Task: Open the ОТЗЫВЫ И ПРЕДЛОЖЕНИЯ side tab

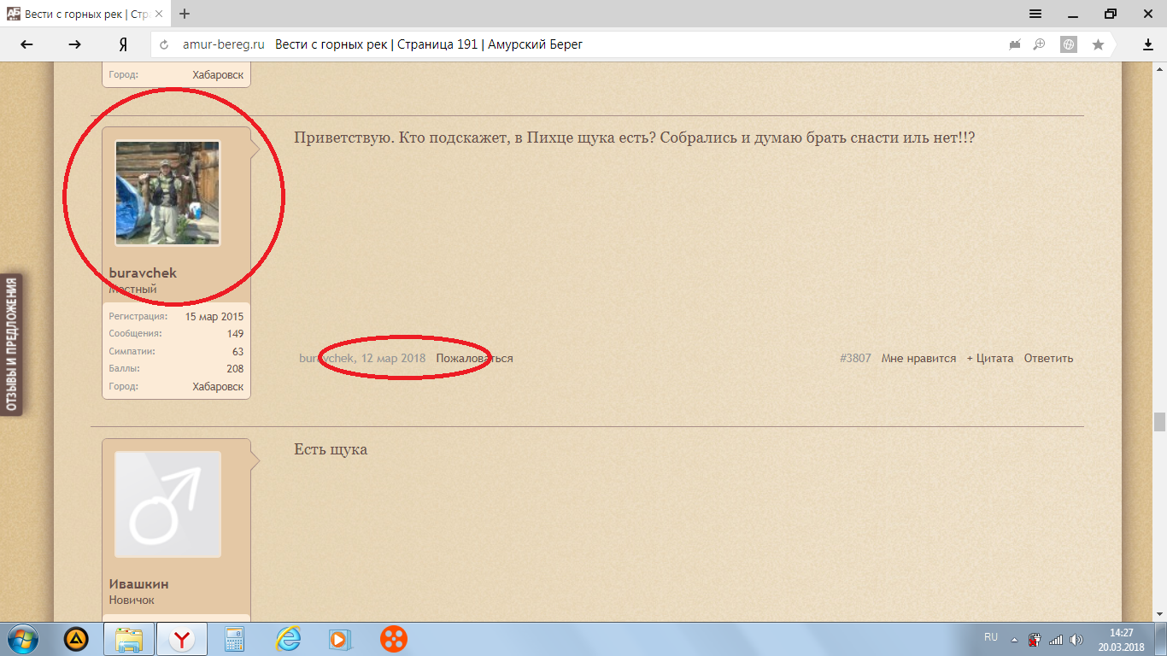Action: [x=12, y=344]
